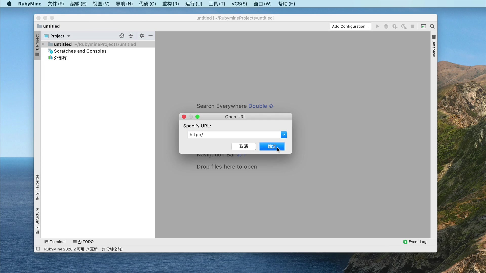Run with coverage using the shield icon

pos(395,26)
